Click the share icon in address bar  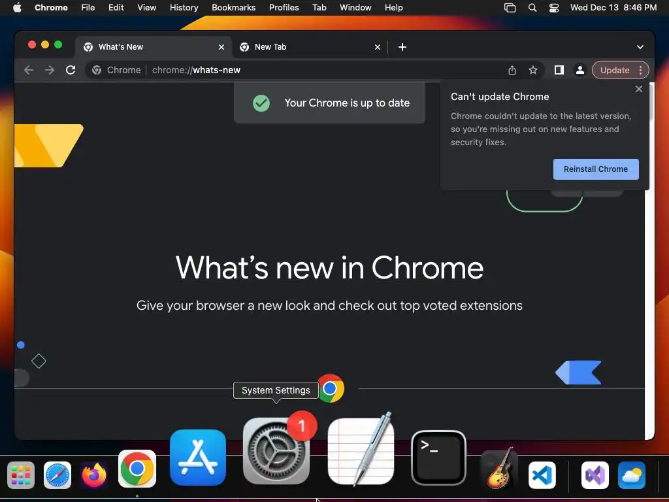tap(512, 70)
